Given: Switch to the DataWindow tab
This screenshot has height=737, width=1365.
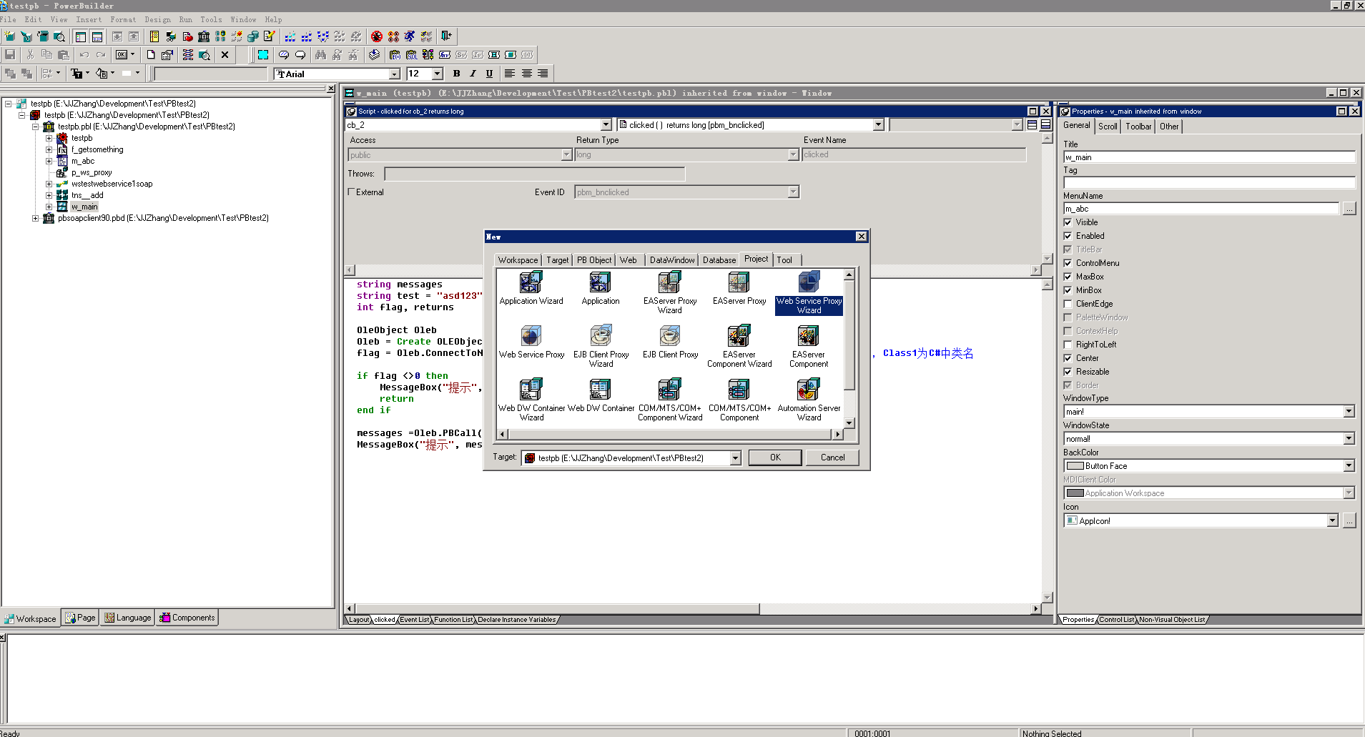Looking at the screenshot, I should click(x=671, y=259).
